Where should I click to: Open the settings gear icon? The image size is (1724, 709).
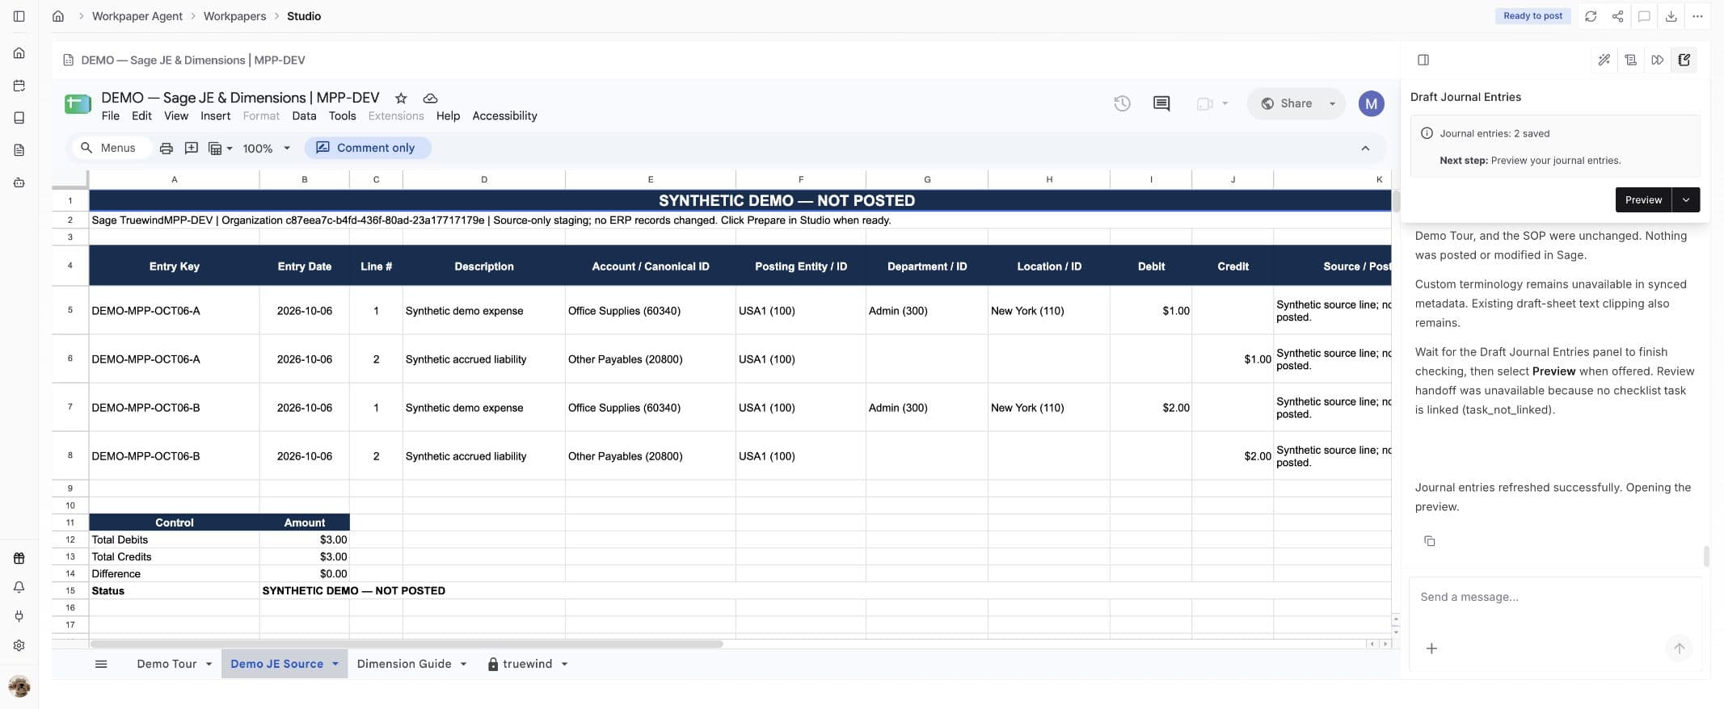(x=19, y=645)
